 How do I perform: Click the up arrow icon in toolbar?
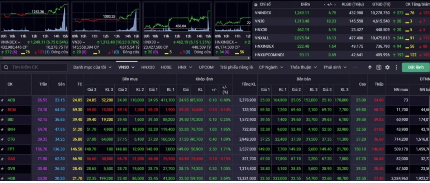[x=371, y=67]
